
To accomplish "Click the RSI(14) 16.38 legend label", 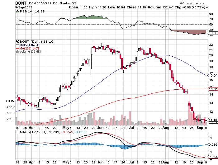I will pyautogui.click(x=32, y=12).
